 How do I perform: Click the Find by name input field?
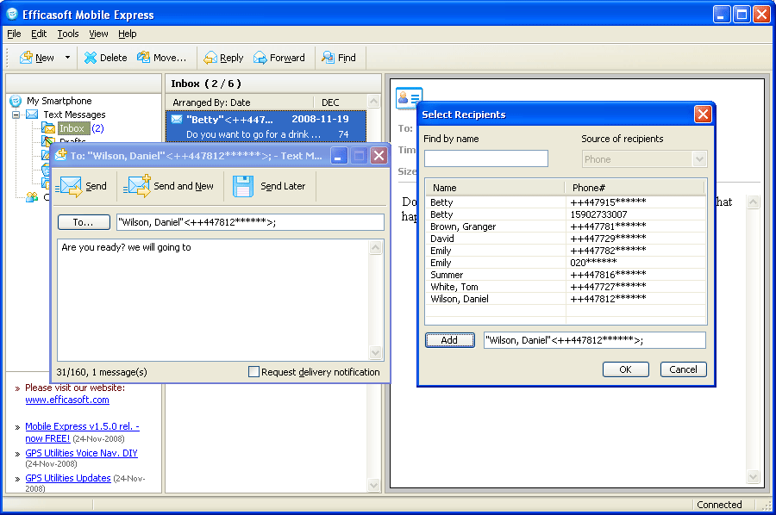[486, 158]
